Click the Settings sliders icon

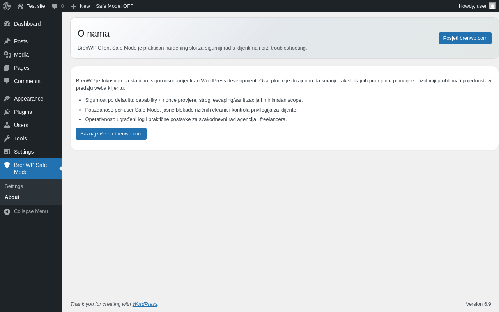point(7,152)
